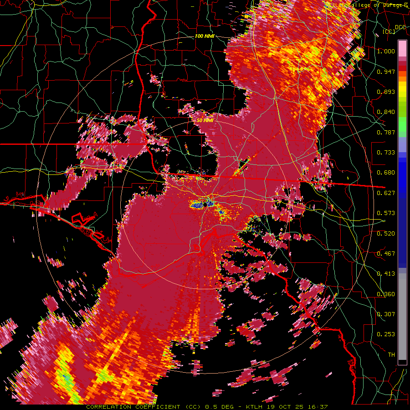Click the 0.680 legend value
Image resolution: width=410 pixels, height=410 pixels.
pos(386,173)
